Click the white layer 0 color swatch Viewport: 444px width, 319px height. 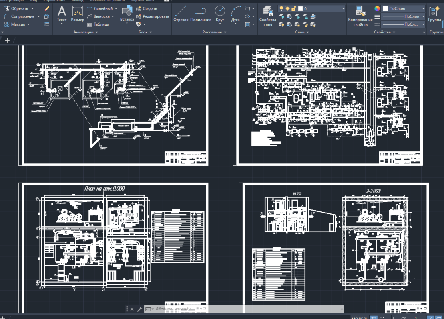pos(300,8)
